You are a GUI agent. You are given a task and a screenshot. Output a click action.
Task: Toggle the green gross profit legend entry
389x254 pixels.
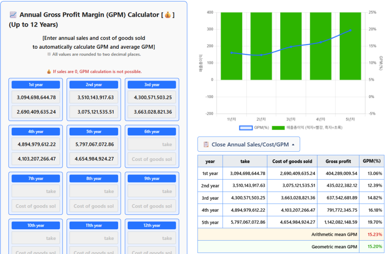point(307,128)
